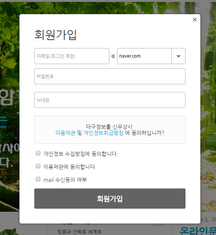Viewport: 216px width, 235px height.
Task: Focus the password field
Action: click(110, 76)
